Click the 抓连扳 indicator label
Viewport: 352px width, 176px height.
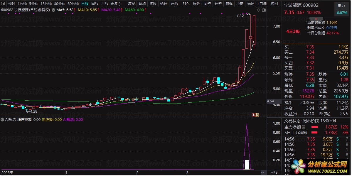coord(52,119)
